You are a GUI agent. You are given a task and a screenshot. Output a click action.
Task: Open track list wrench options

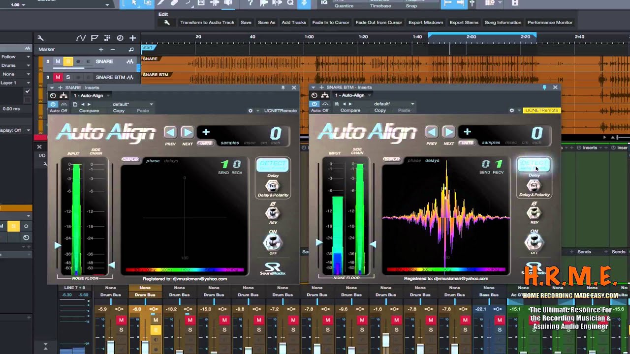tap(40, 38)
